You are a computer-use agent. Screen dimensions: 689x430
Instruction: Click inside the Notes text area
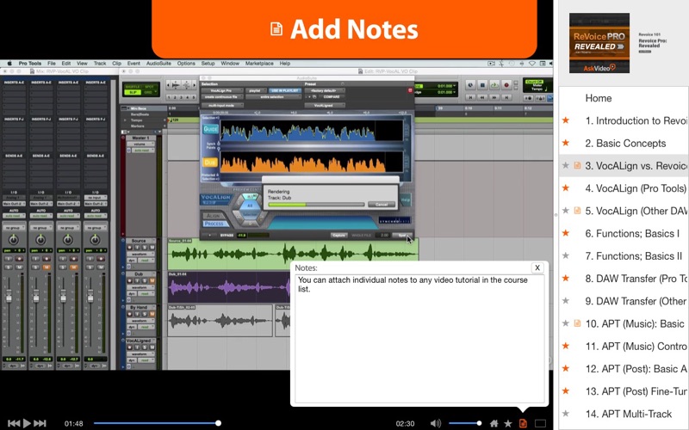point(419,339)
